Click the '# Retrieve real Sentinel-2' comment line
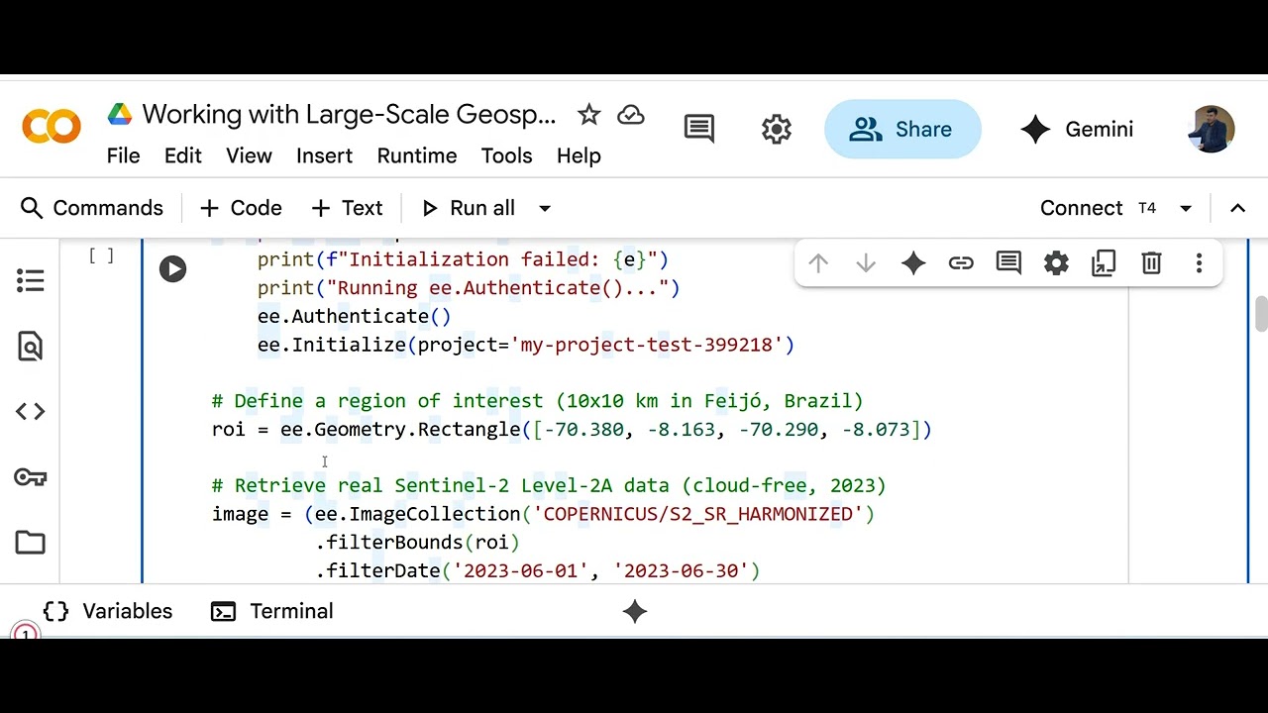The height and width of the screenshot is (713, 1268). pos(549,485)
